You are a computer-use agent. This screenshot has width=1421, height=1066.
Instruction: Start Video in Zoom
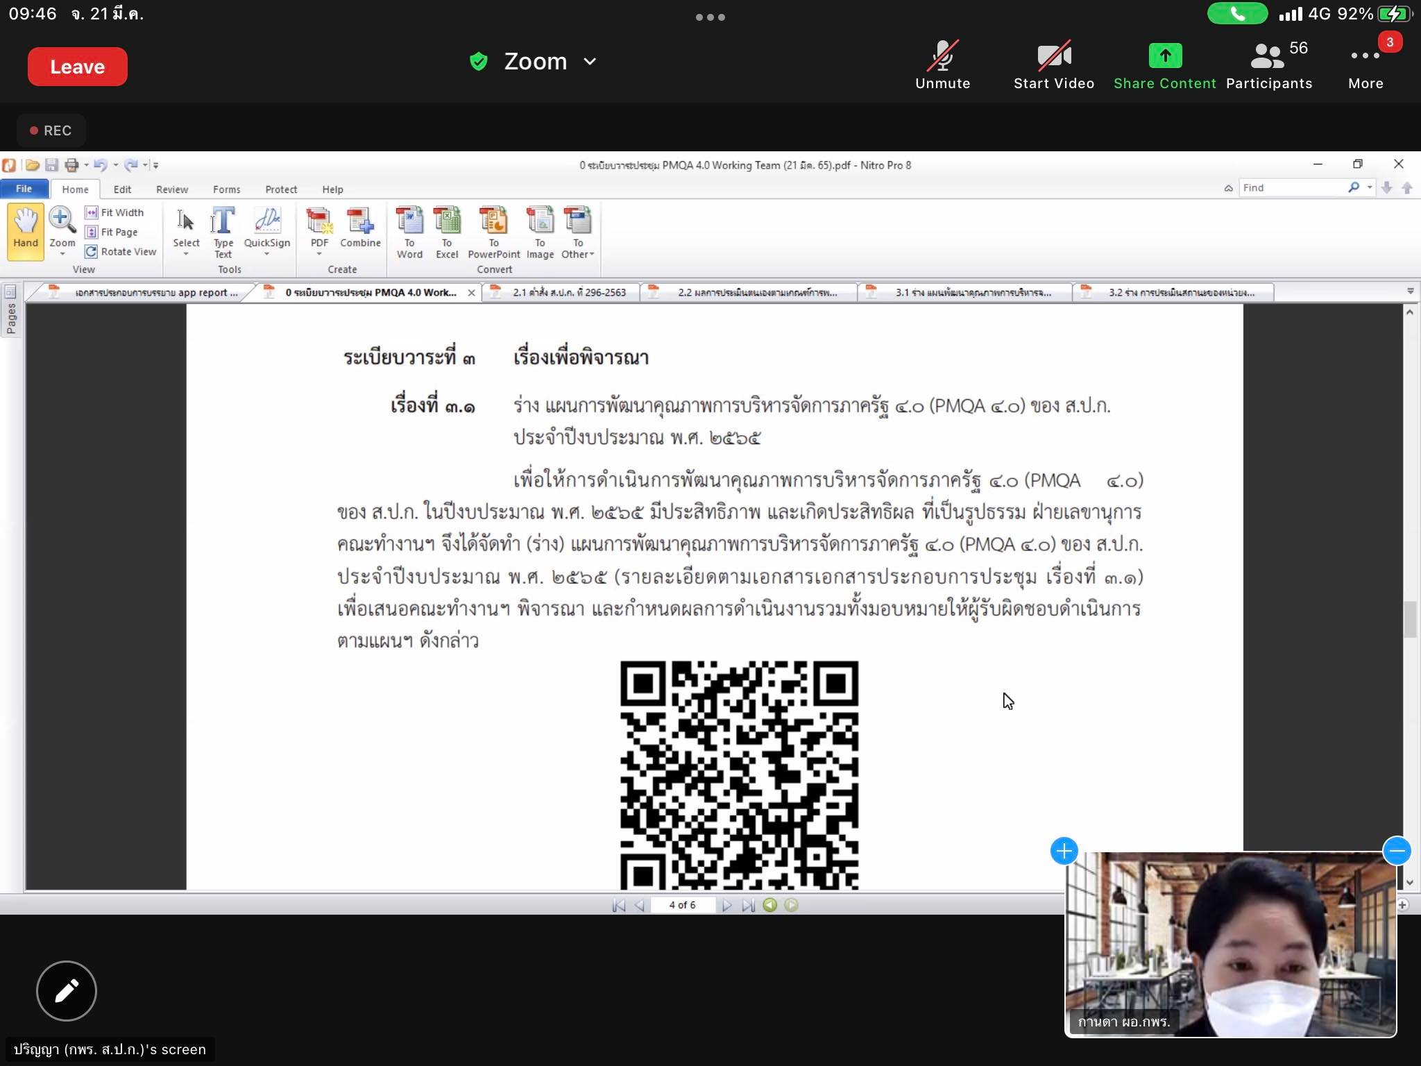[x=1054, y=65]
